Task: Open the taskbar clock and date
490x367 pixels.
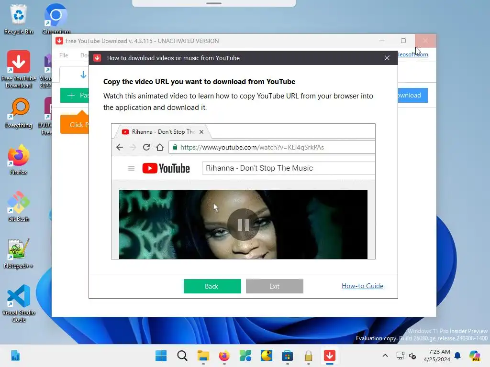Action: pos(437,356)
